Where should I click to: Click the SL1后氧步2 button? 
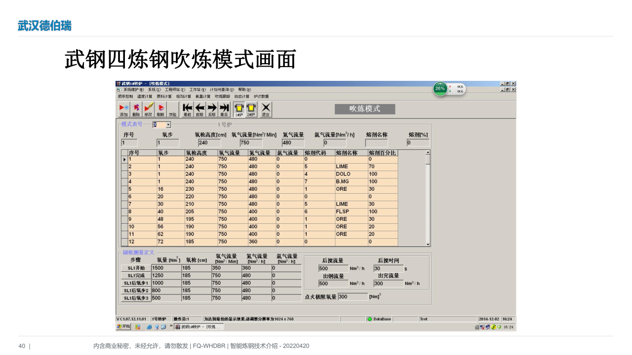tap(136, 290)
